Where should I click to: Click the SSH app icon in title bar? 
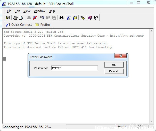pyautogui.click(x=4, y=4)
